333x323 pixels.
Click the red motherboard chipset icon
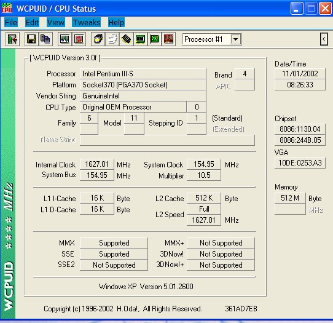click(x=168, y=39)
